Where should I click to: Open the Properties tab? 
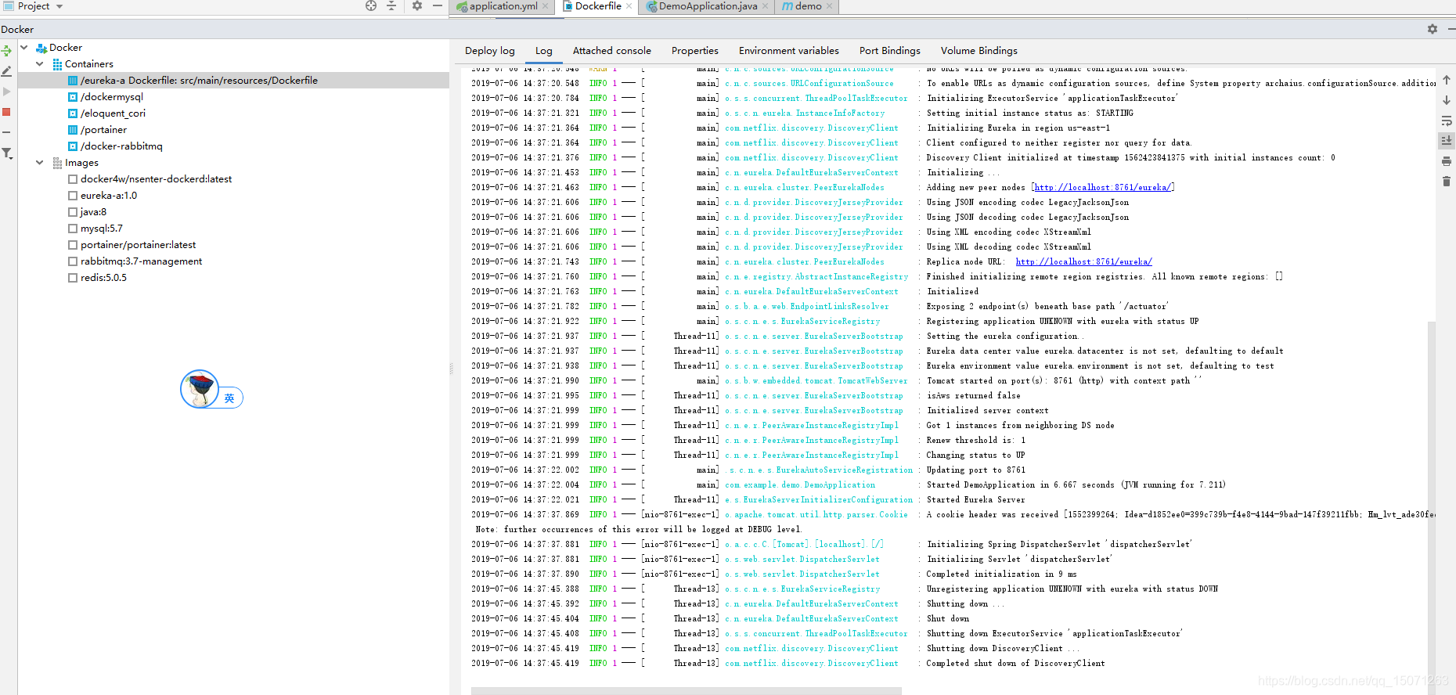point(695,50)
